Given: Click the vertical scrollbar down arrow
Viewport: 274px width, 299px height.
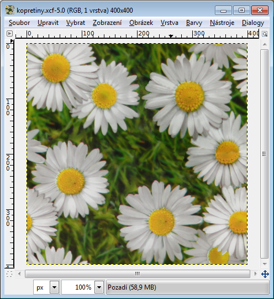Looking at the screenshot, I should point(265,264).
